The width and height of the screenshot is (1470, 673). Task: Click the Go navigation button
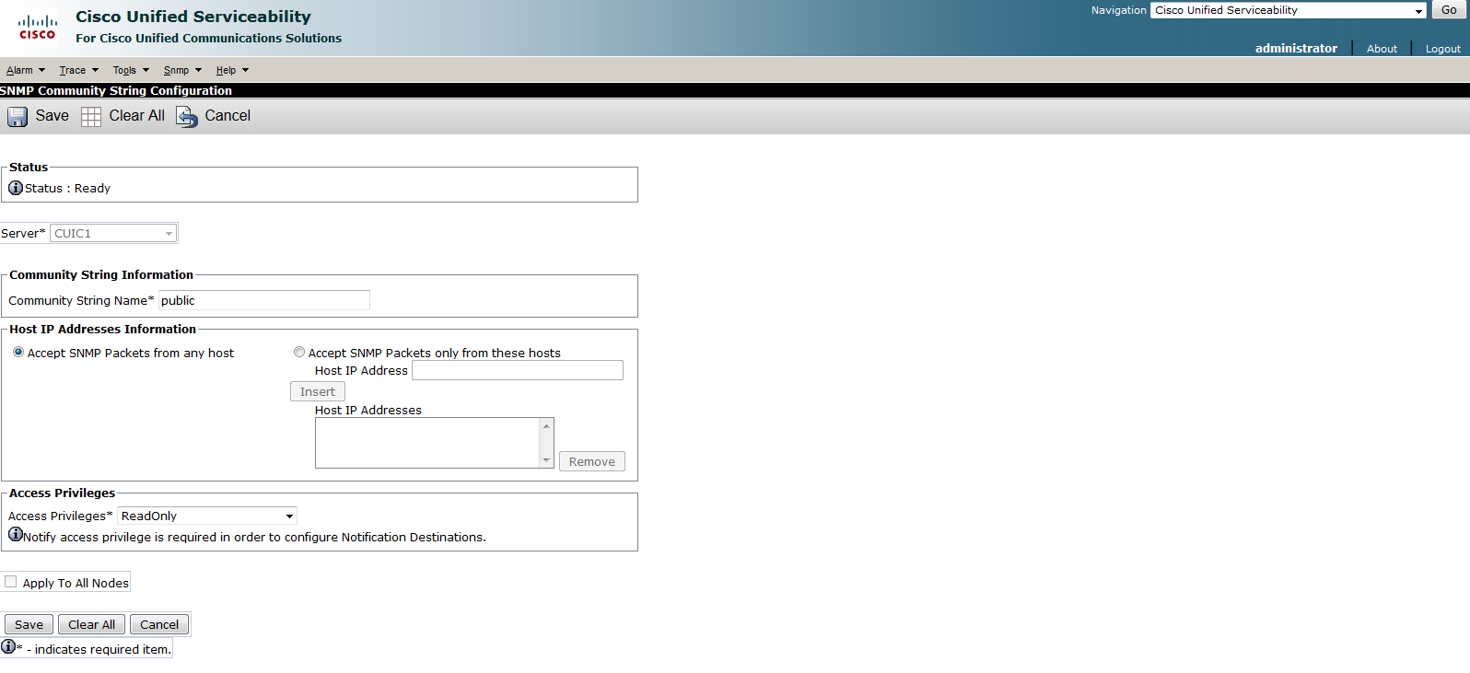tap(1449, 10)
